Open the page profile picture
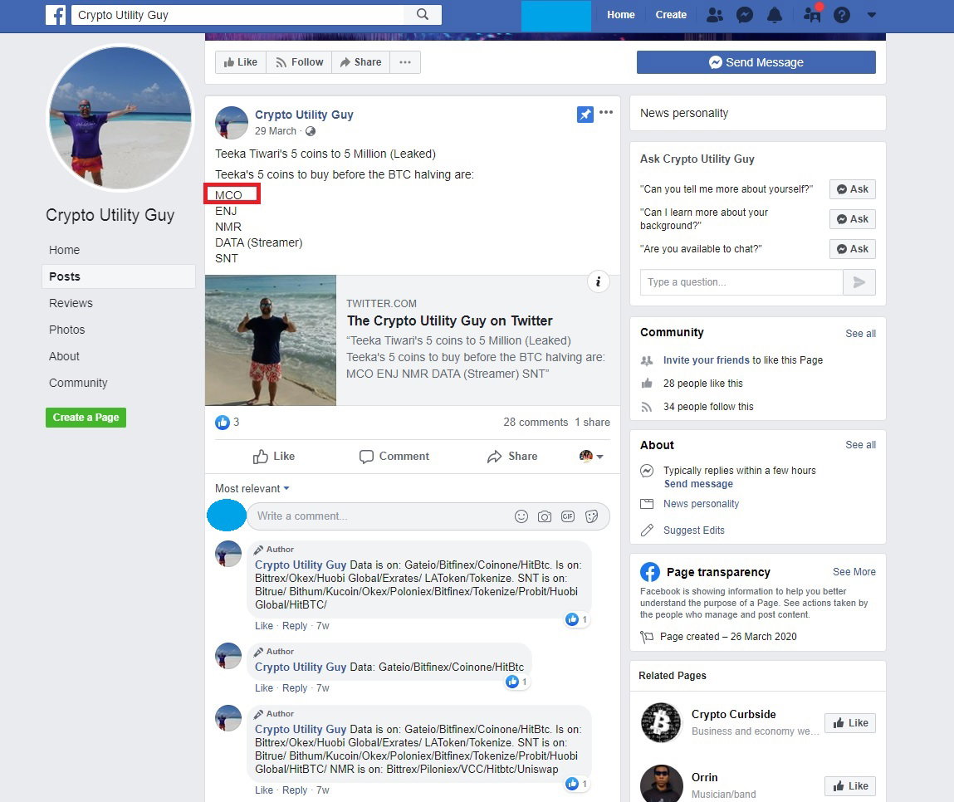The width and height of the screenshot is (954, 802). [x=120, y=117]
